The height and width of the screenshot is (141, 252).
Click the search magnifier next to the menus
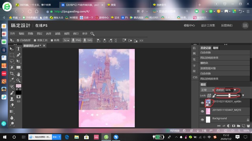coord(92,34)
